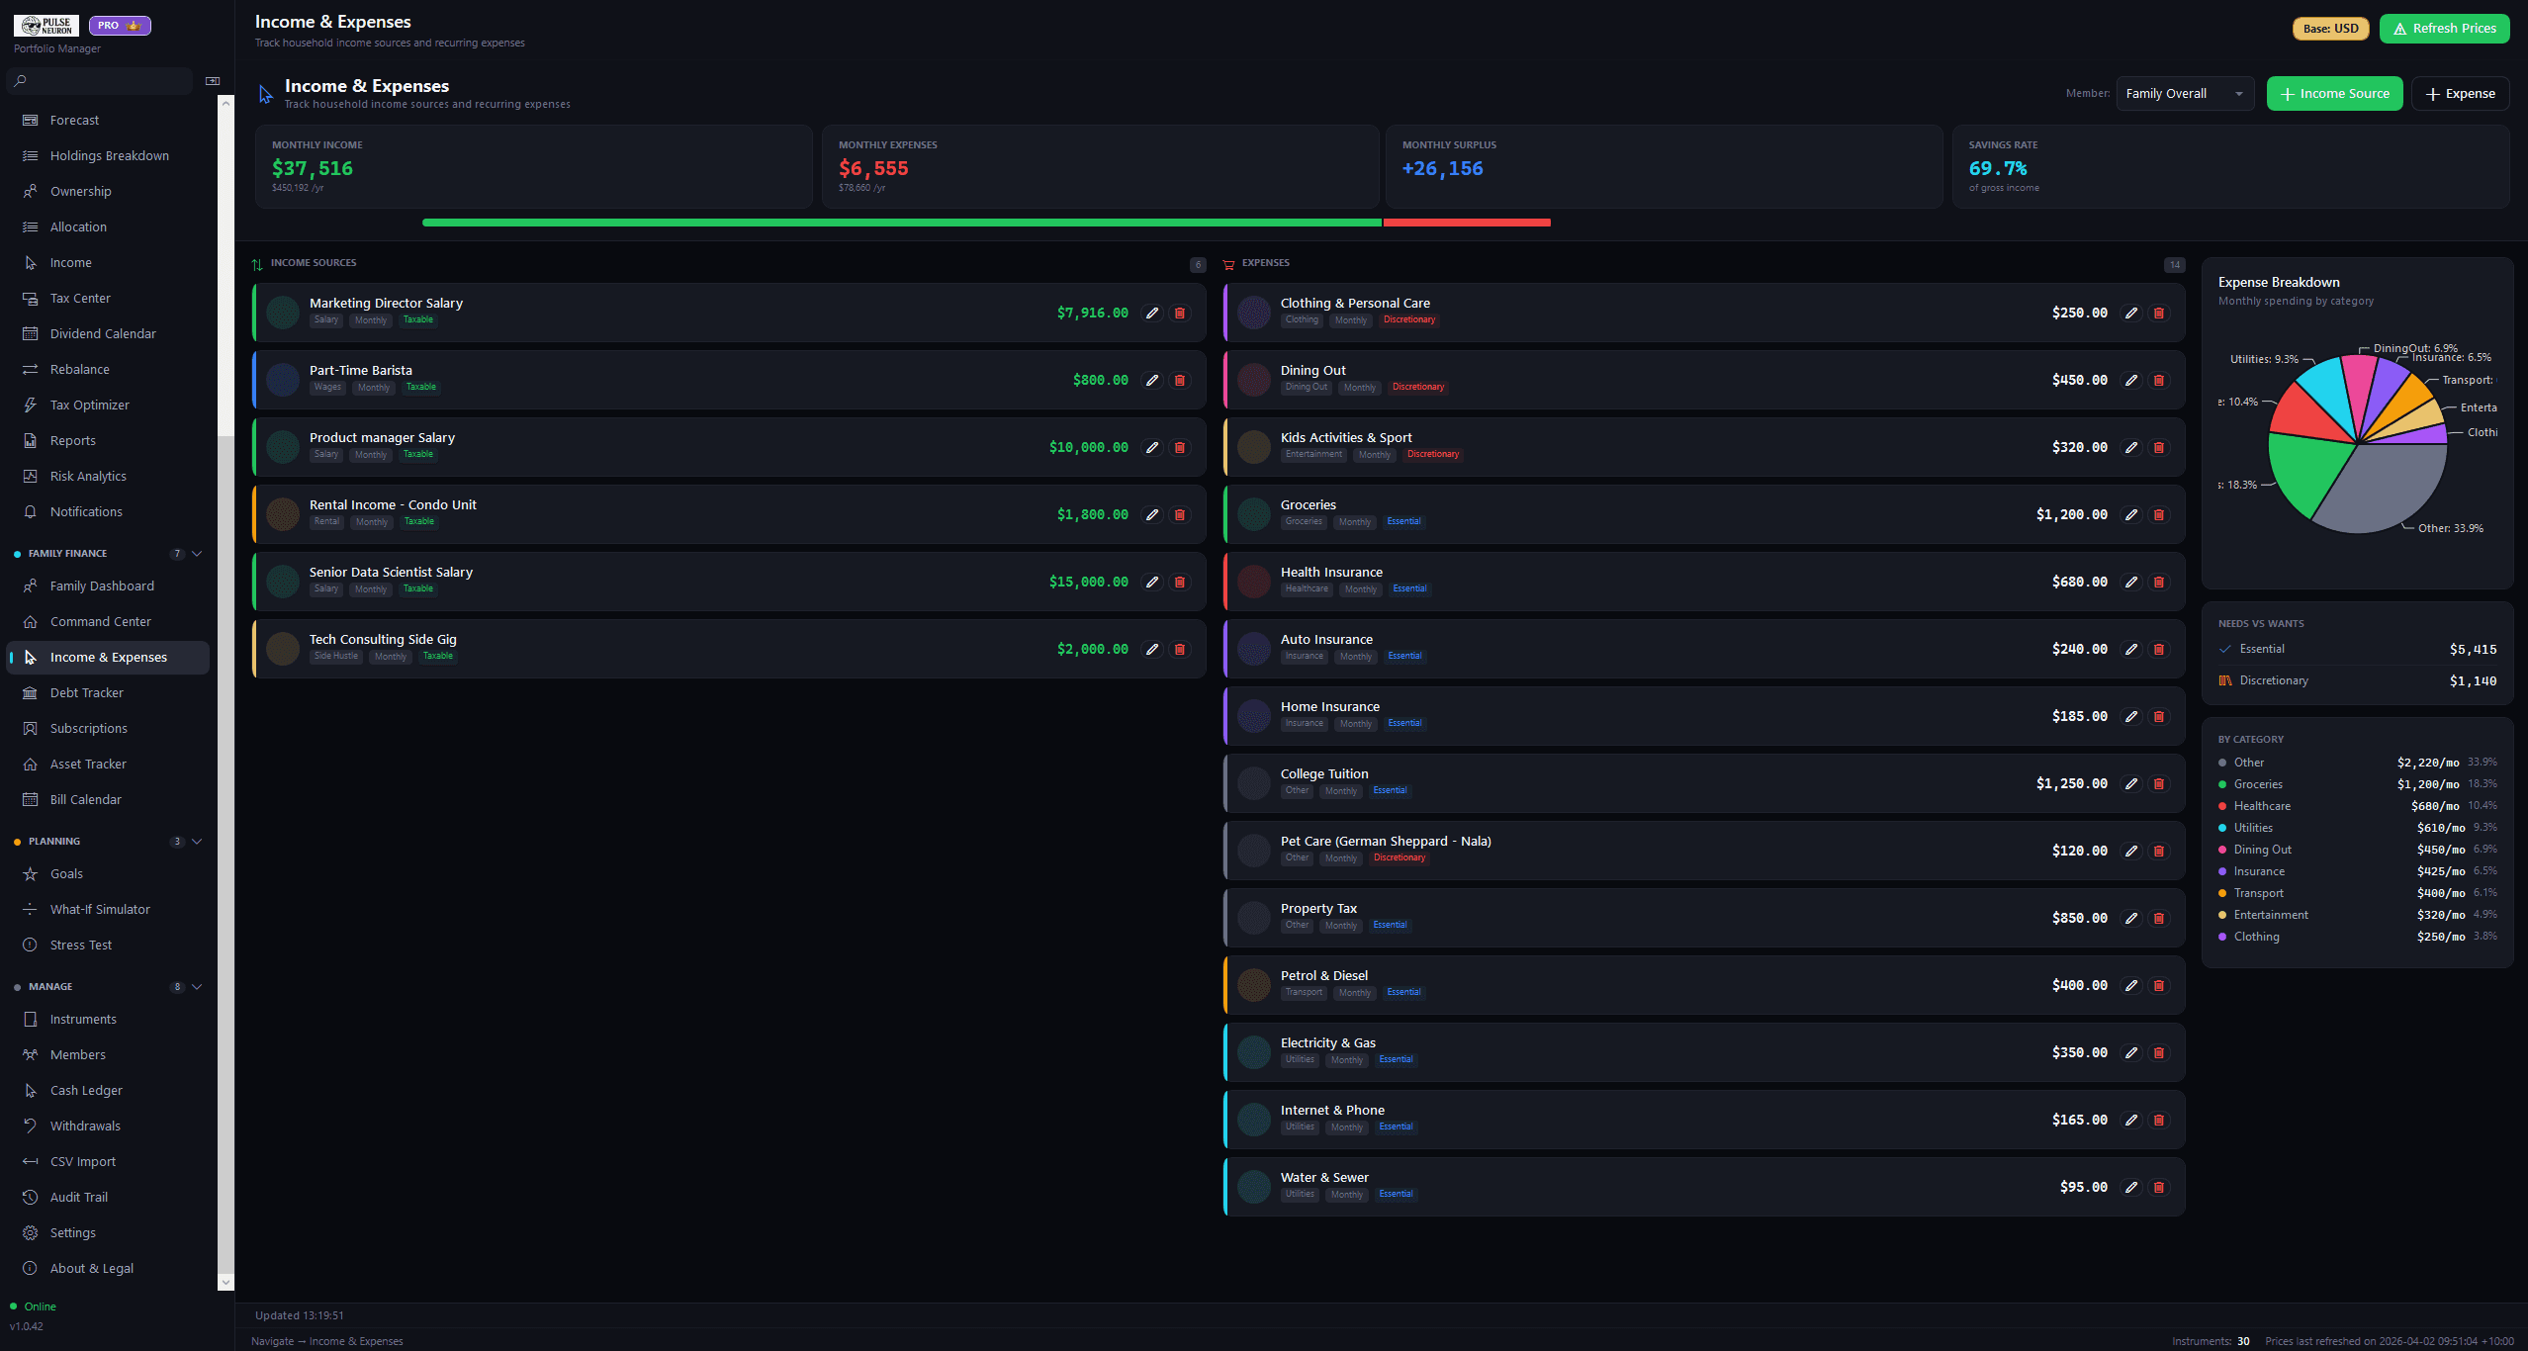
Task: Select the Audit Trail sidebar icon
Action: [x=30, y=1197]
